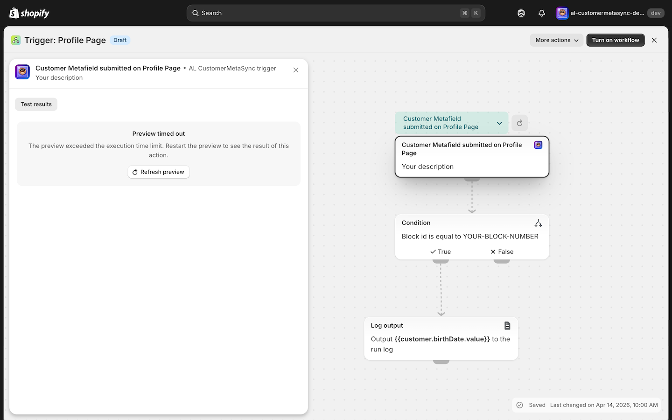This screenshot has height=420, width=672.
Task: Select the Condition node card
Action: pyautogui.click(x=472, y=237)
